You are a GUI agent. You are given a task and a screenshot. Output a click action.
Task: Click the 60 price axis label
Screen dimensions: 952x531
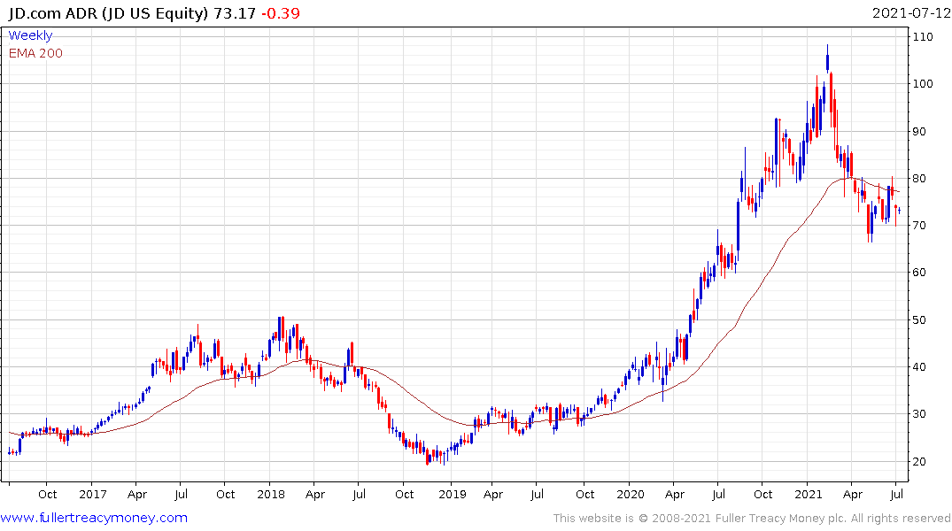pyautogui.click(x=920, y=273)
